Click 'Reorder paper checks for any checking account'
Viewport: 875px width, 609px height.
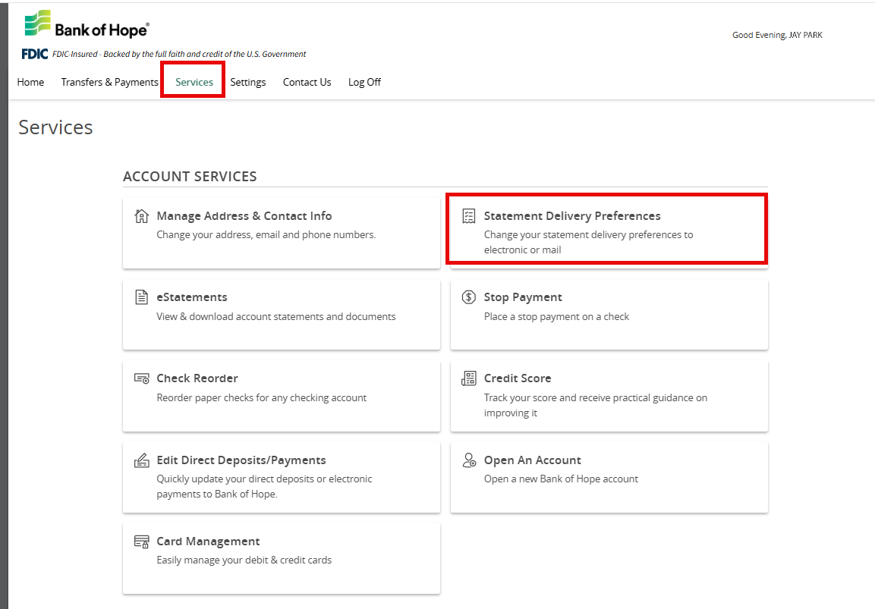[262, 398]
